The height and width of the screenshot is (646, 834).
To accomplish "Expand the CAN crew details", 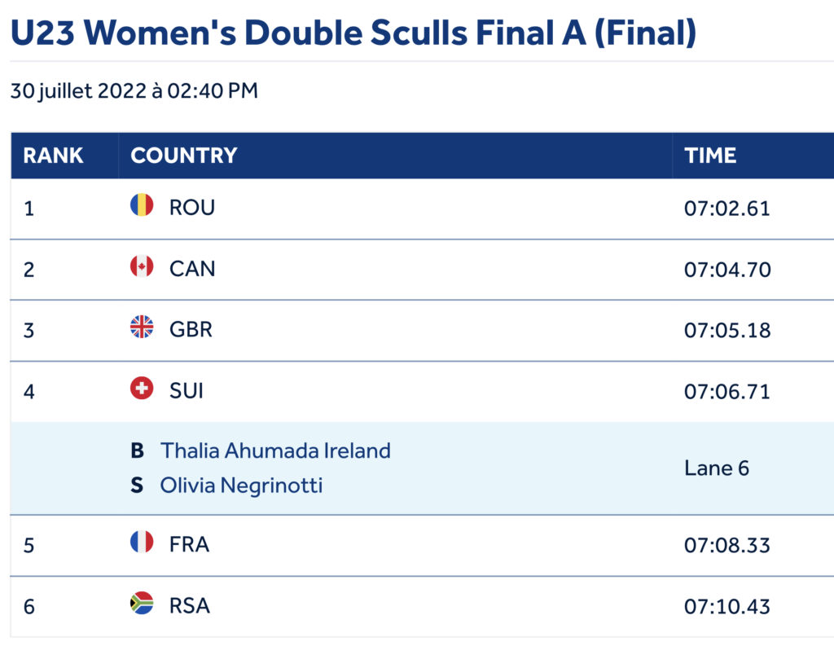I will [192, 269].
